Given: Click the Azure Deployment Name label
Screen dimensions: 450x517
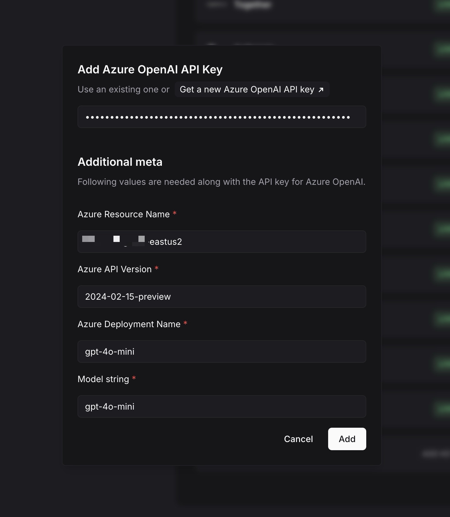Looking at the screenshot, I should point(129,324).
